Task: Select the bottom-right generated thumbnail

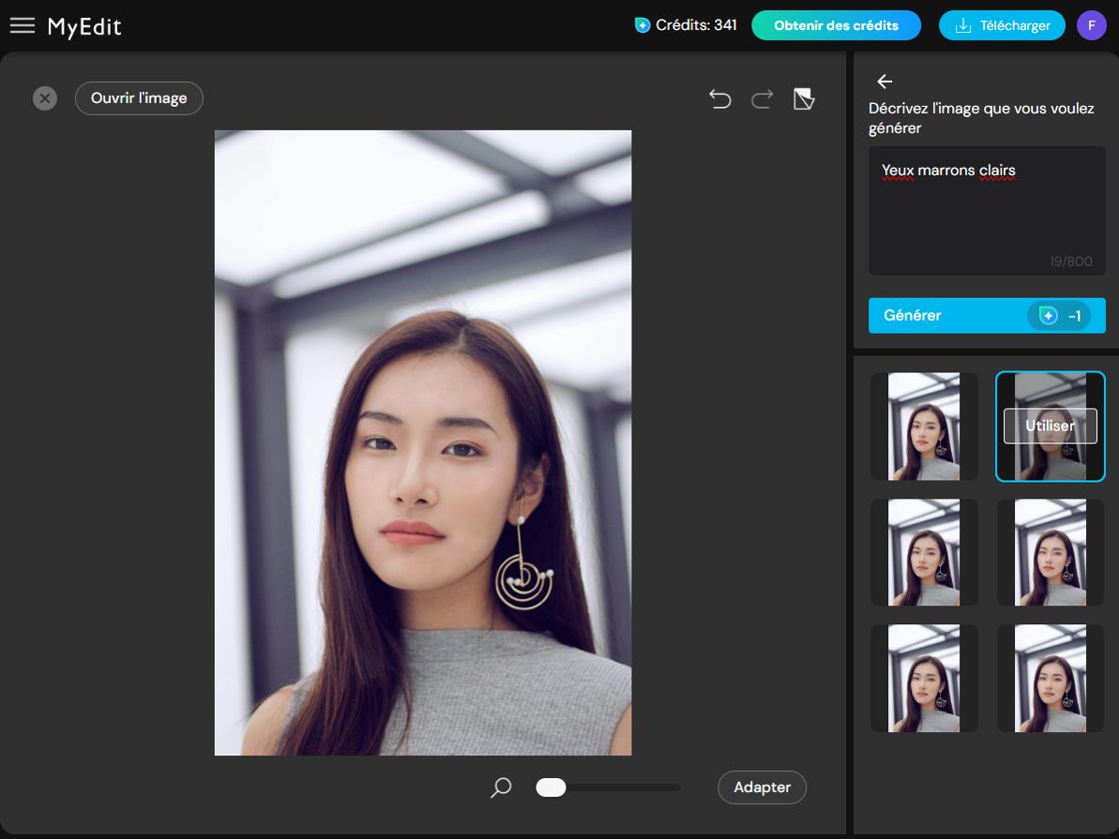Action: 1050,678
